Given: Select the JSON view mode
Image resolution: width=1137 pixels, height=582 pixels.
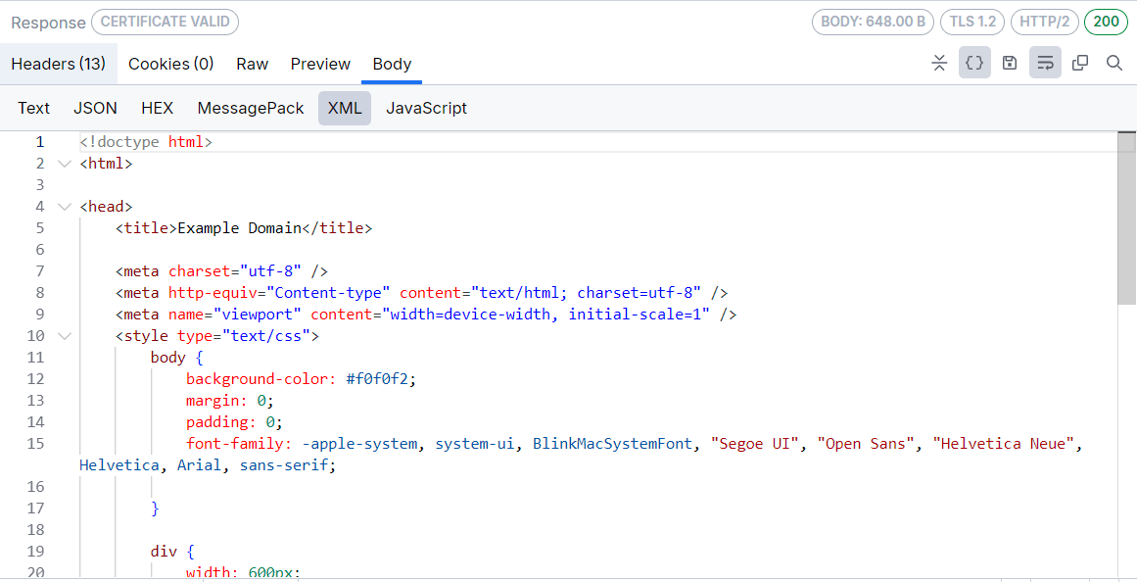Looking at the screenshot, I should [95, 108].
